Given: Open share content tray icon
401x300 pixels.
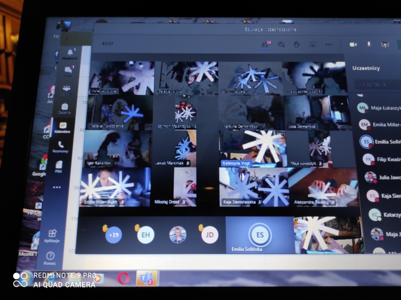Looking at the screenshot, I should 385,45.
